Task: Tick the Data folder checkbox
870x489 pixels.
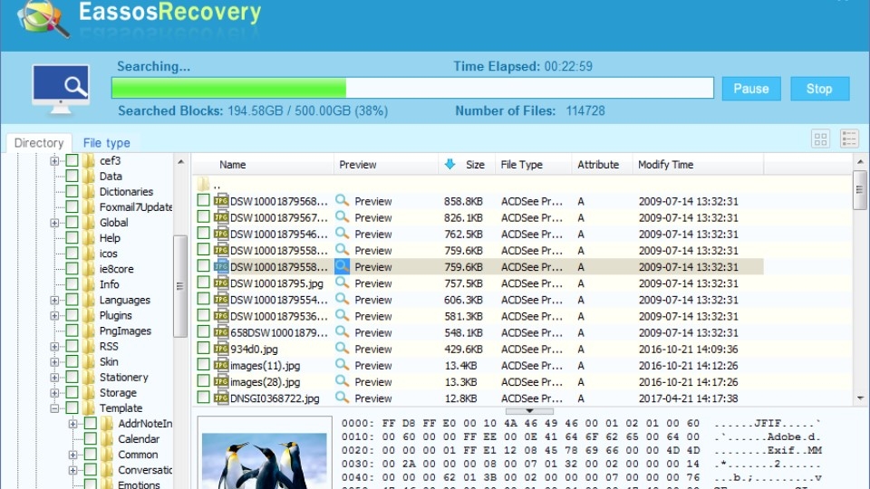Action: point(72,177)
